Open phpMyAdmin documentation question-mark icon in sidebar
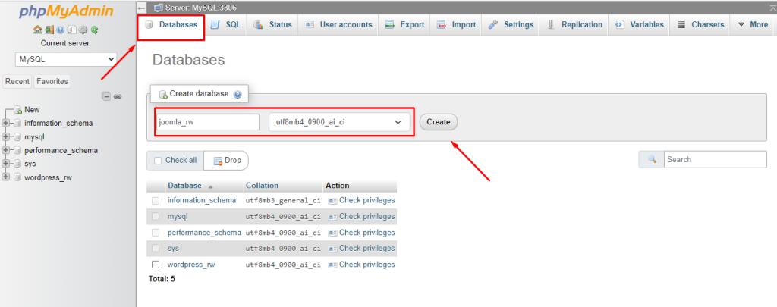This screenshot has height=307, width=777. coord(61,30)
